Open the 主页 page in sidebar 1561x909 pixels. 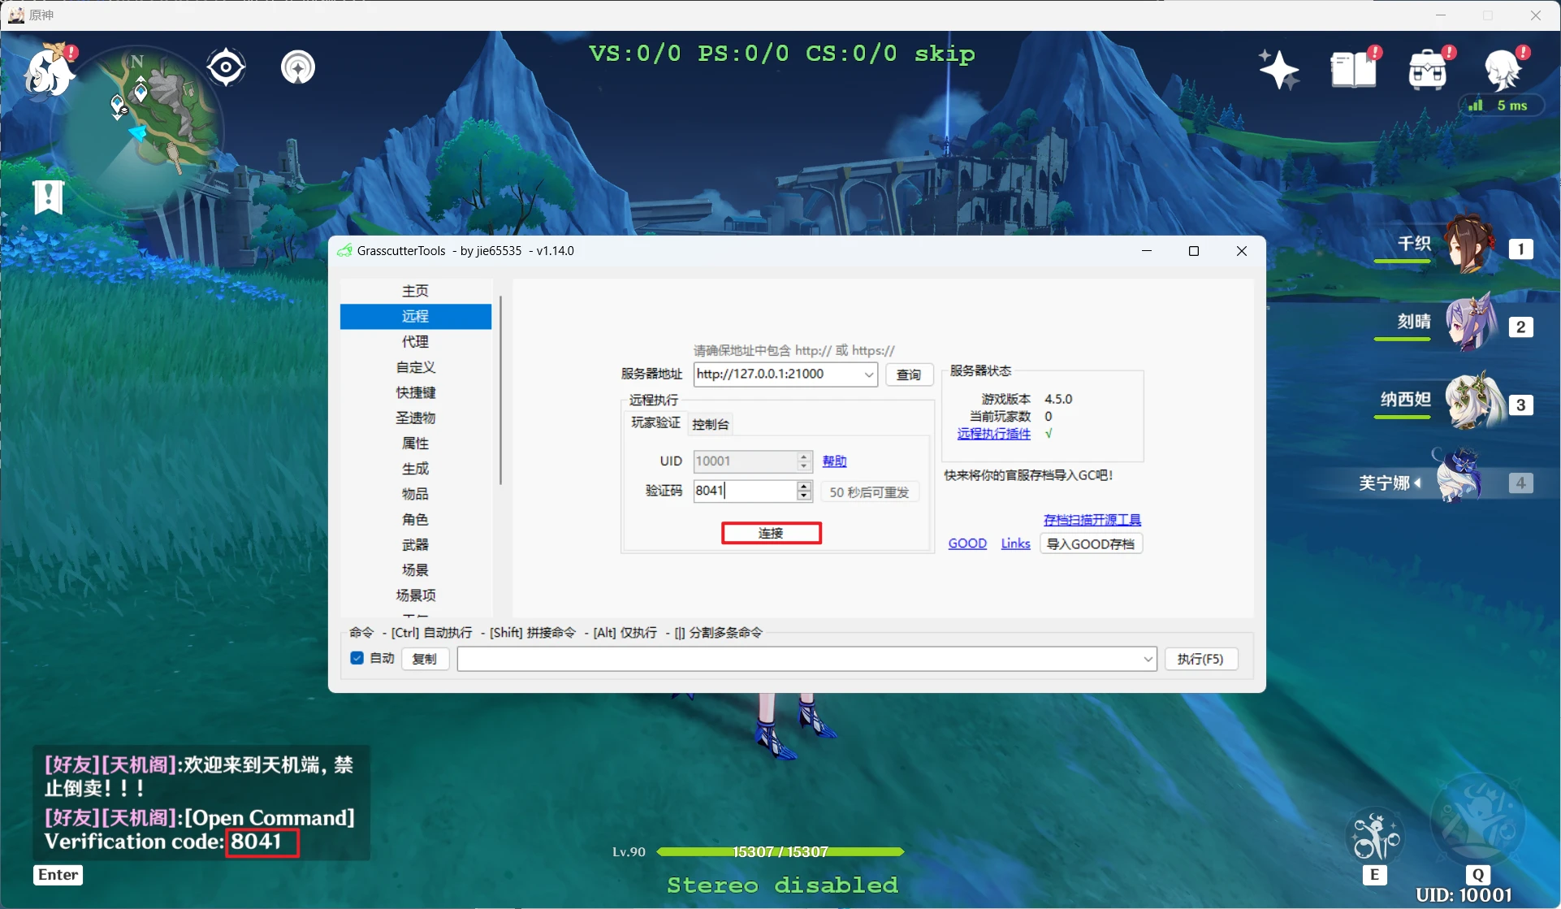(415, 291)
